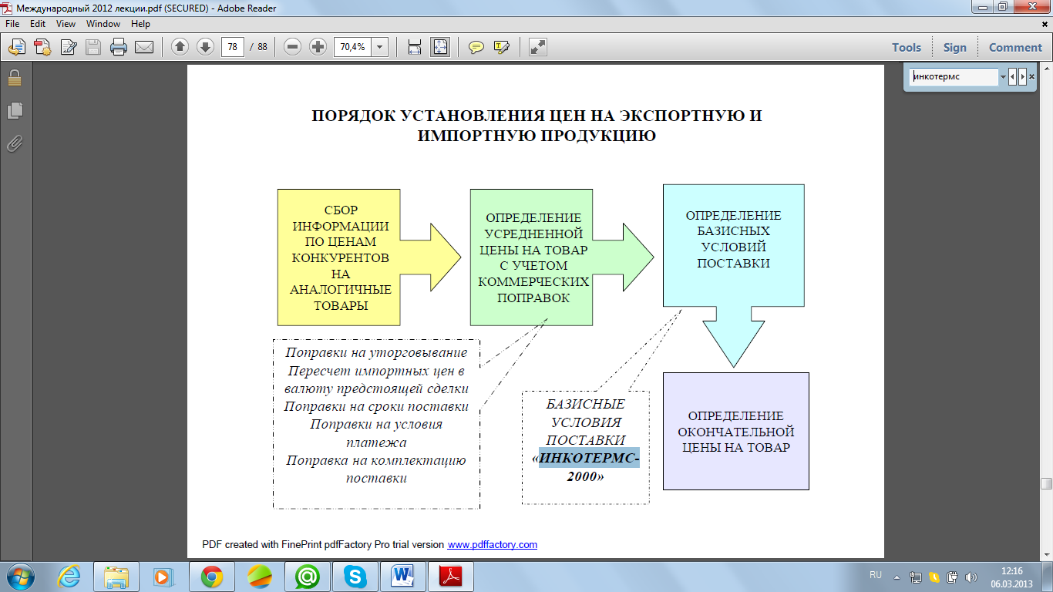Open the Edit menu
This screenshot has height=592, width=1053.
pos(38,24)
